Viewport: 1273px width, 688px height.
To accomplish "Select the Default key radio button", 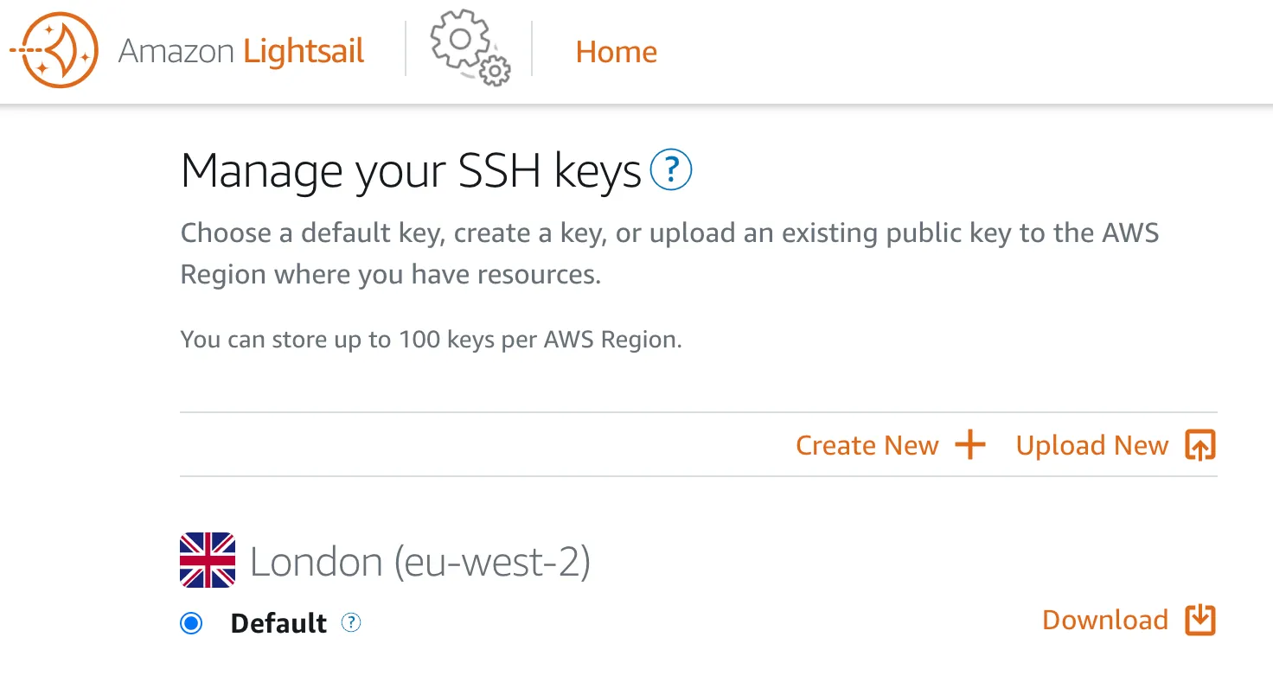I will [191, 623].
